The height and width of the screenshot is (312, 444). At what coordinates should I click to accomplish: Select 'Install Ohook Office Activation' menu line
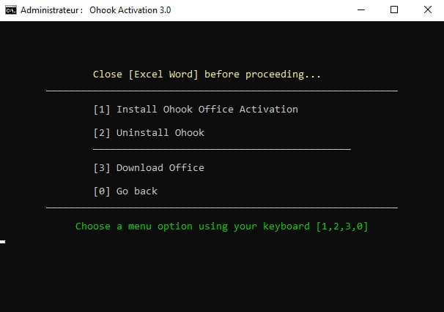(x=196, y=110)
